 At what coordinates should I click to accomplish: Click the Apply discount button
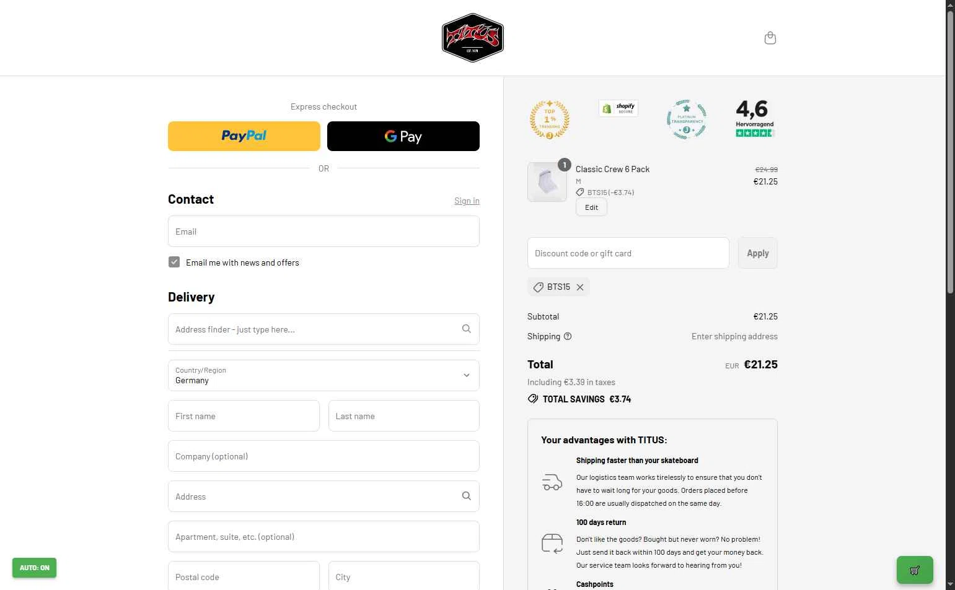coord(757,253)
